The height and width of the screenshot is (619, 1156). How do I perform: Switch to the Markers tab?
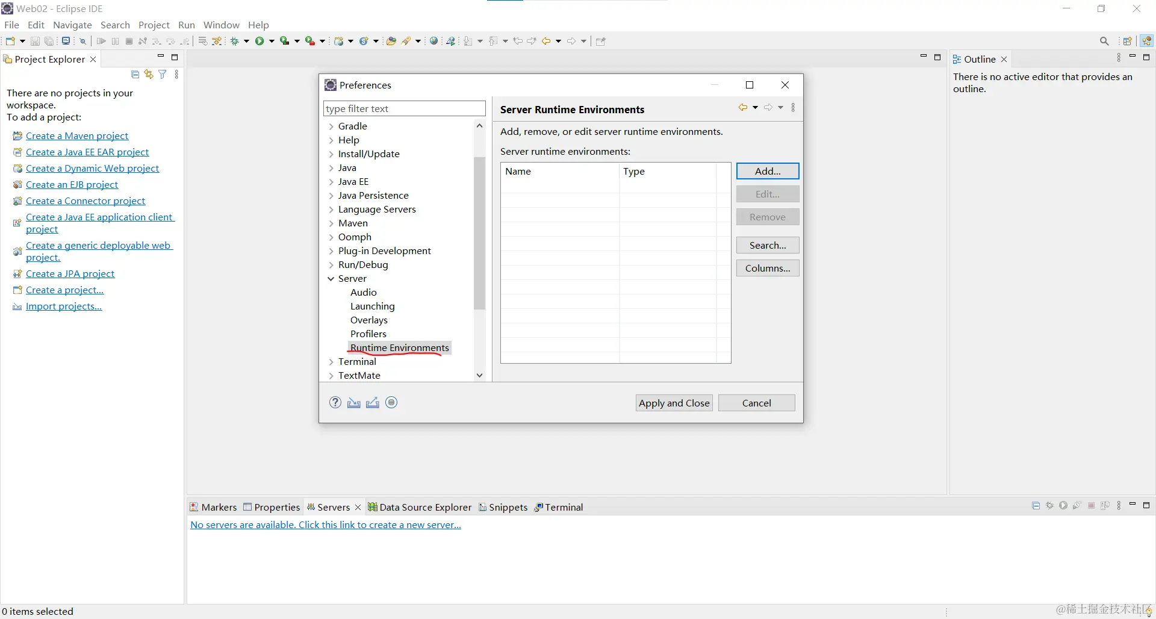(x=213, y=507)
